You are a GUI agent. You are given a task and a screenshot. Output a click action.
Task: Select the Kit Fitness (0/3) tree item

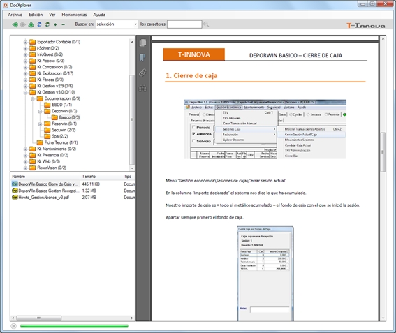tap(50, 80)
